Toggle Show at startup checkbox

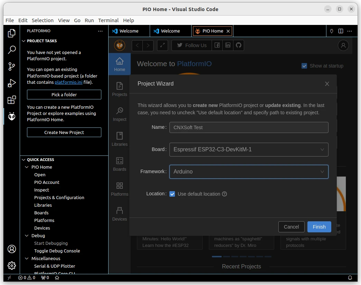(304, 66)
